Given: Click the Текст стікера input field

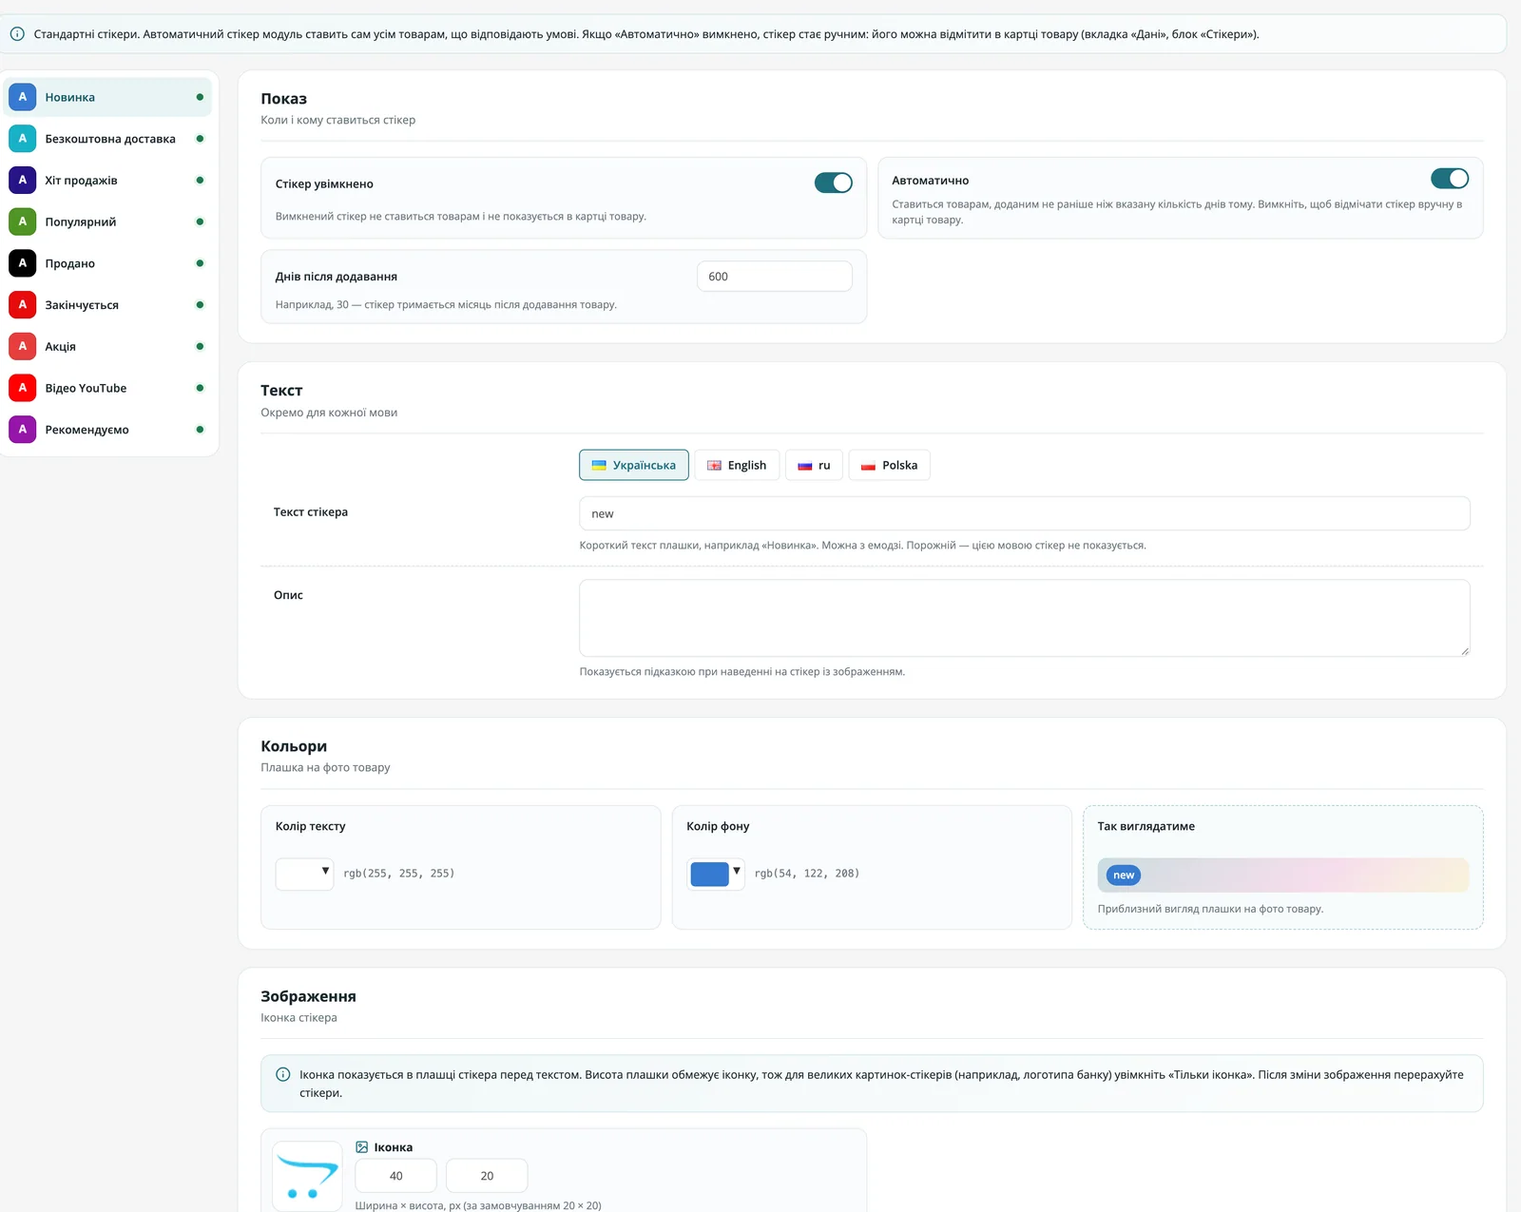Looking at the screenshot, I should 1025,513.
